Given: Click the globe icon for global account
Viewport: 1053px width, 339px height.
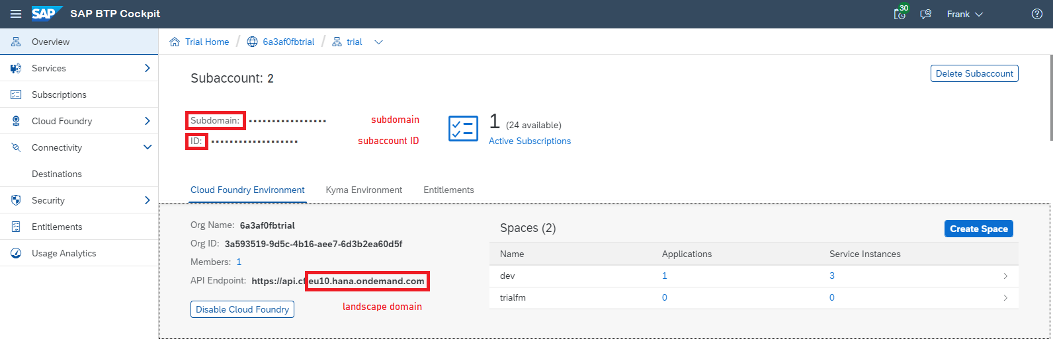Looking at the screenshot, I should tap(252, 42).
